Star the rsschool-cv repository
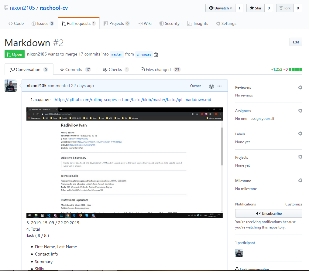The width and height of the screenshot is (309, 271). pos(255,8)
